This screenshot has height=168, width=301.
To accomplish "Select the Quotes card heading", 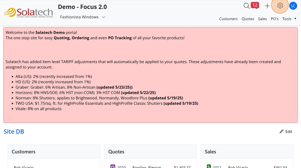I will [x=116, y=152].
